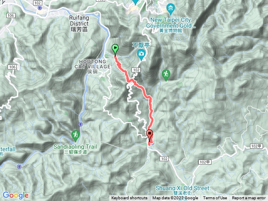Click the green hiking icon east of route 102

166,75
